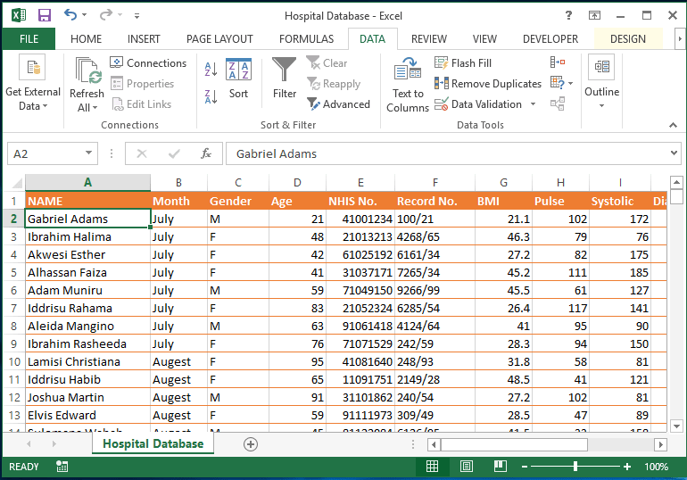Viewport: 687px width, 480px height.
Task: Show more ribbon tabs arrow
Action: (680, 39)
